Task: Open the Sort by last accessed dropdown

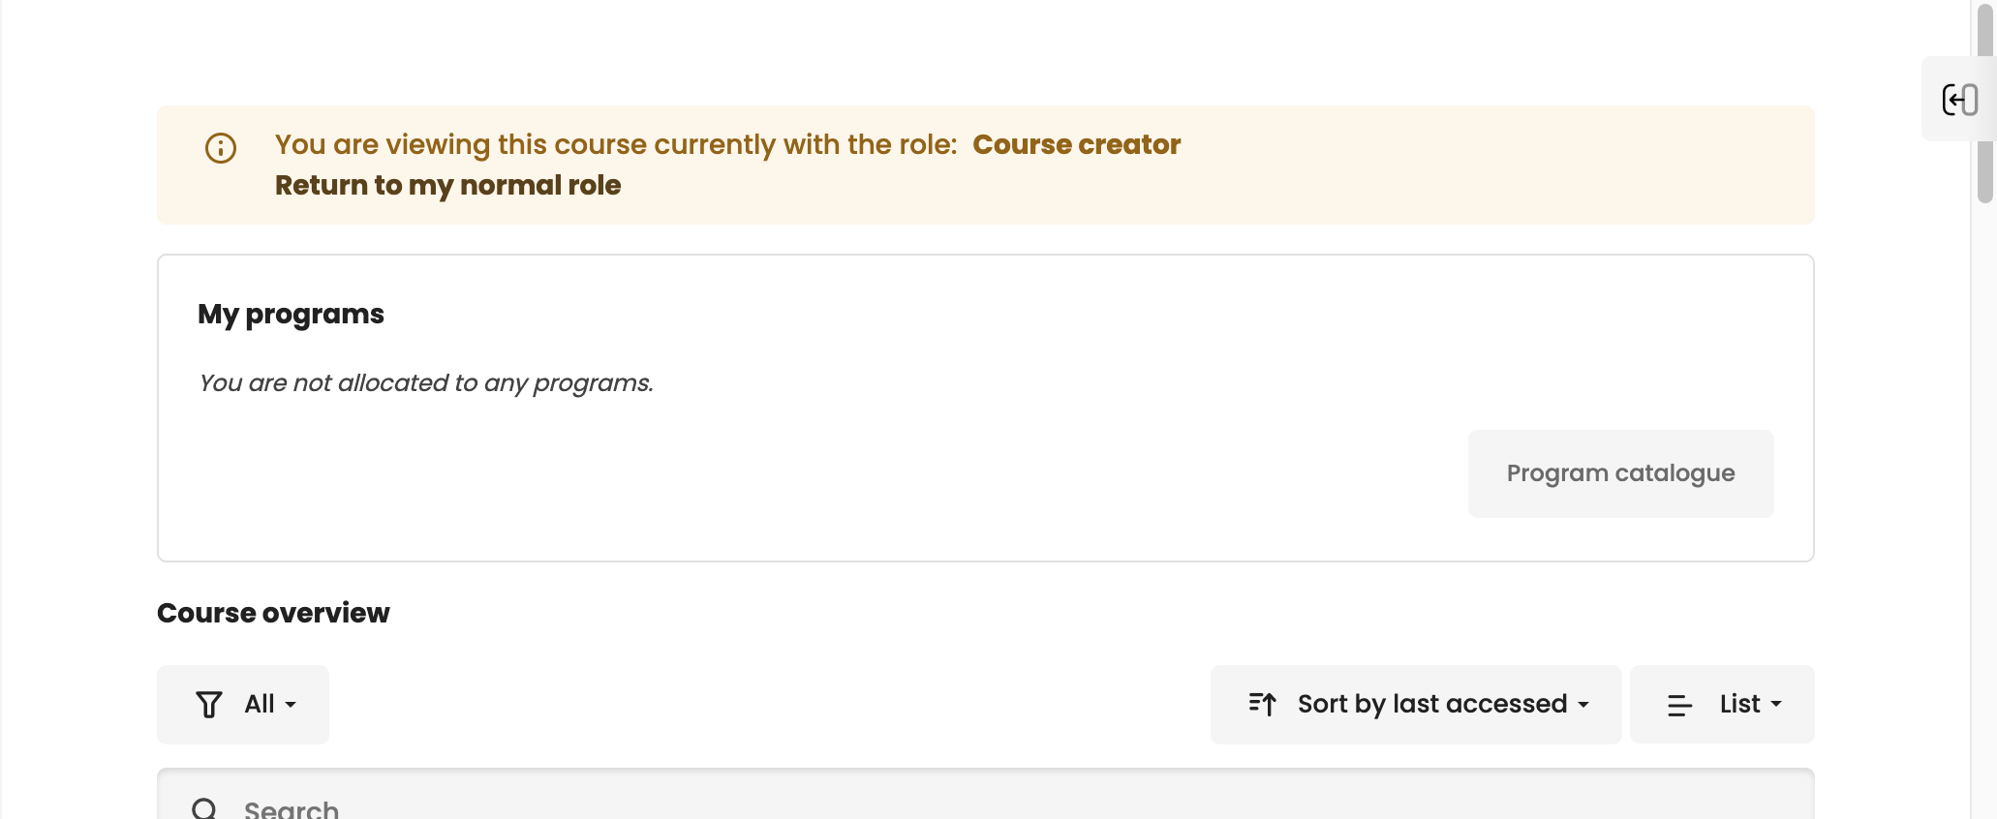Action: click(1416, 705)
